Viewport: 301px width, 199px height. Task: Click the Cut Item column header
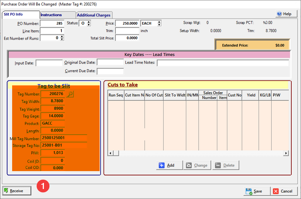coord(135,95)
